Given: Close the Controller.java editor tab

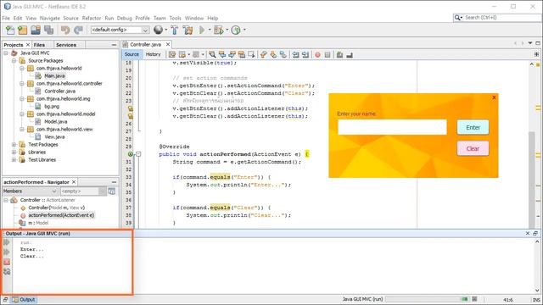Looking at the screenshot, I should coord(168,44).
